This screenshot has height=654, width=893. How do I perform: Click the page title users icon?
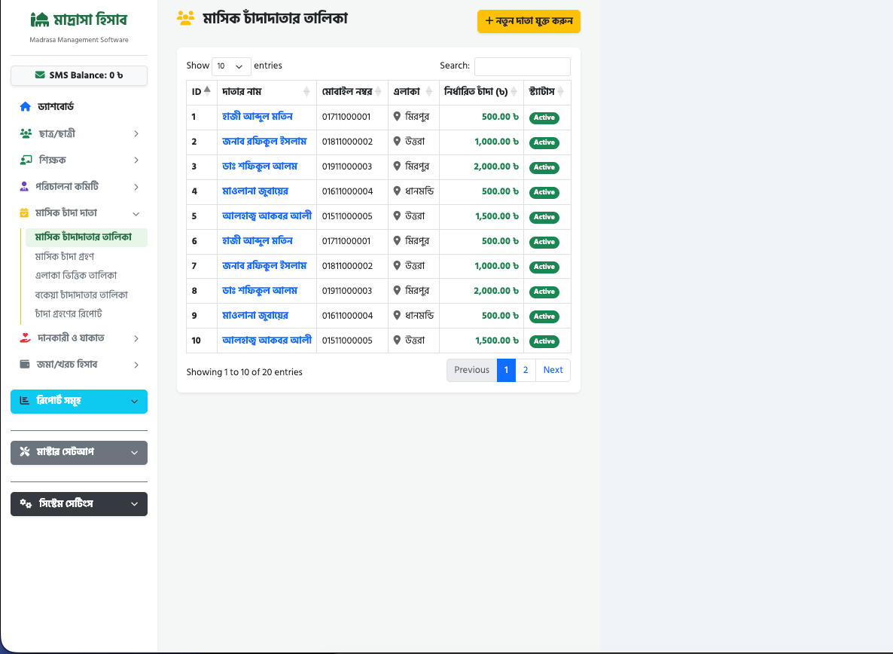(186, 18)
